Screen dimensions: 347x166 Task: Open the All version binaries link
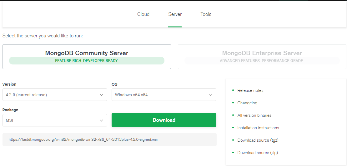[254, 115]
